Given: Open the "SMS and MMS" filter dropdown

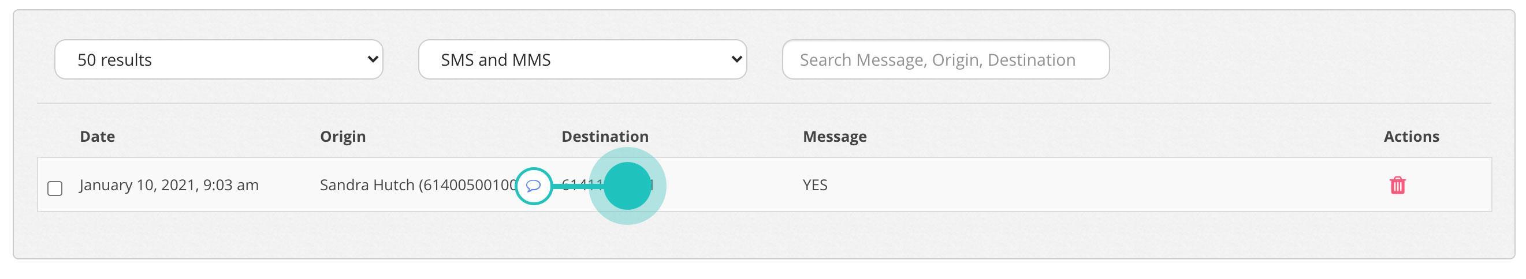Looking at the screenshot, I should pyautogui.click(x=582, y=60).
